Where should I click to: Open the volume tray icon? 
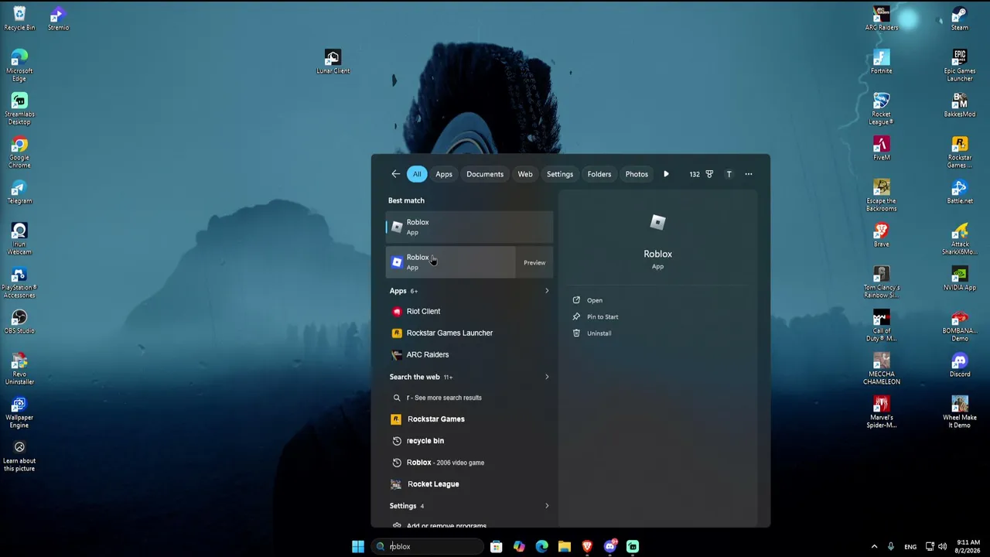point(943,546)
